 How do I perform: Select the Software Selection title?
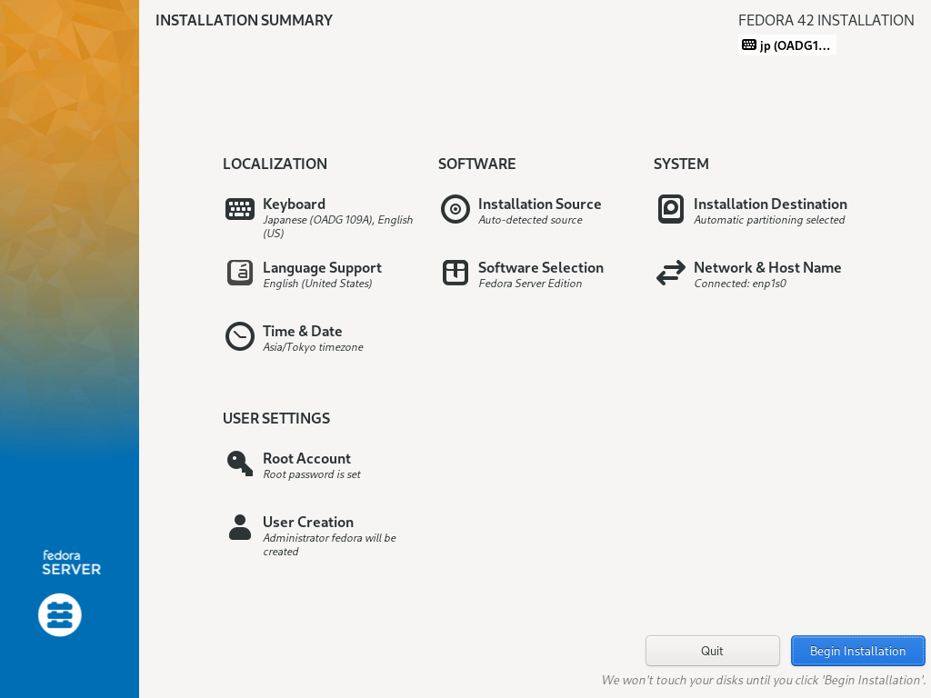pyautogui.click(x=541, y=268)
